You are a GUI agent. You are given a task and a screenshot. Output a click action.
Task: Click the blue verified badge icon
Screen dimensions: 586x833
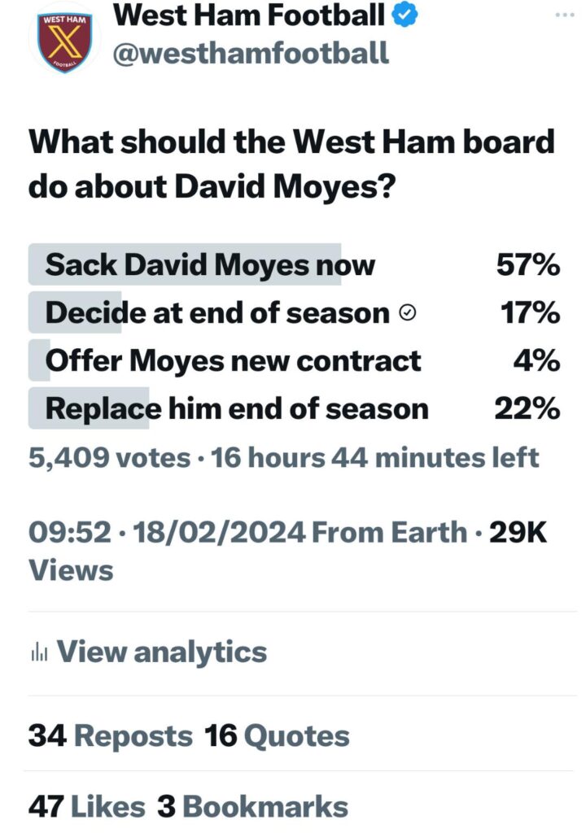pyautogui.click(x=405, y=15)
